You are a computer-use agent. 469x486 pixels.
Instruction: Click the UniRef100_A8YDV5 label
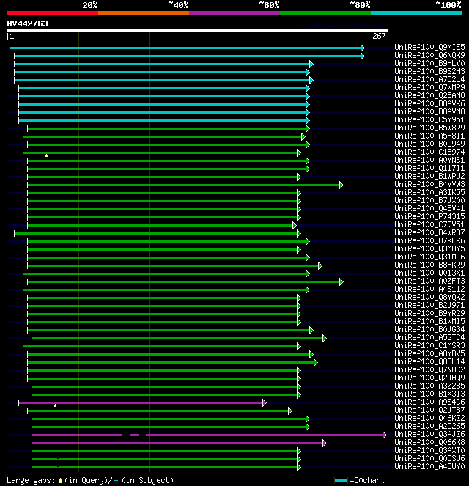pyautogui.click(x=429, y=353)
